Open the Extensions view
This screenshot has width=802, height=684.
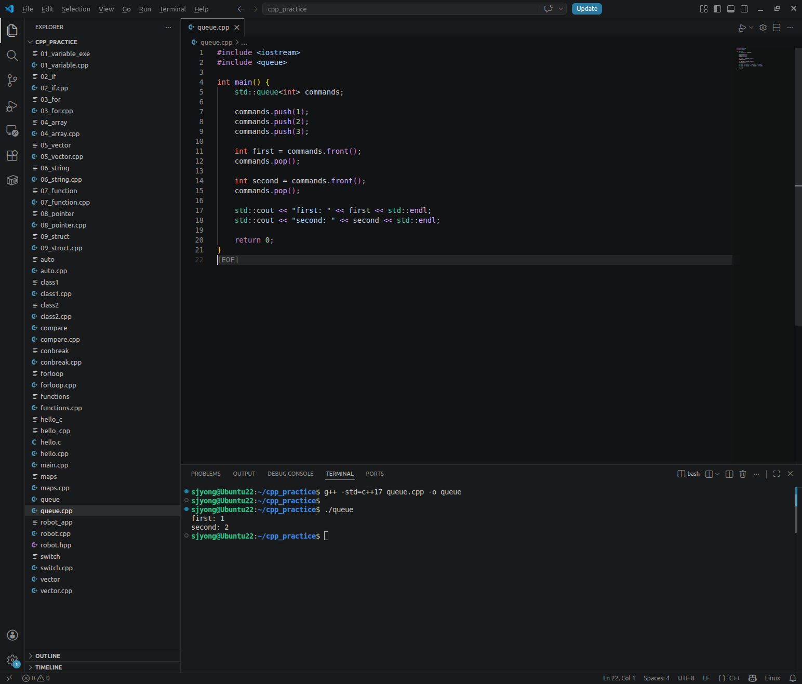pyautogui.click(x=12, y=155)
